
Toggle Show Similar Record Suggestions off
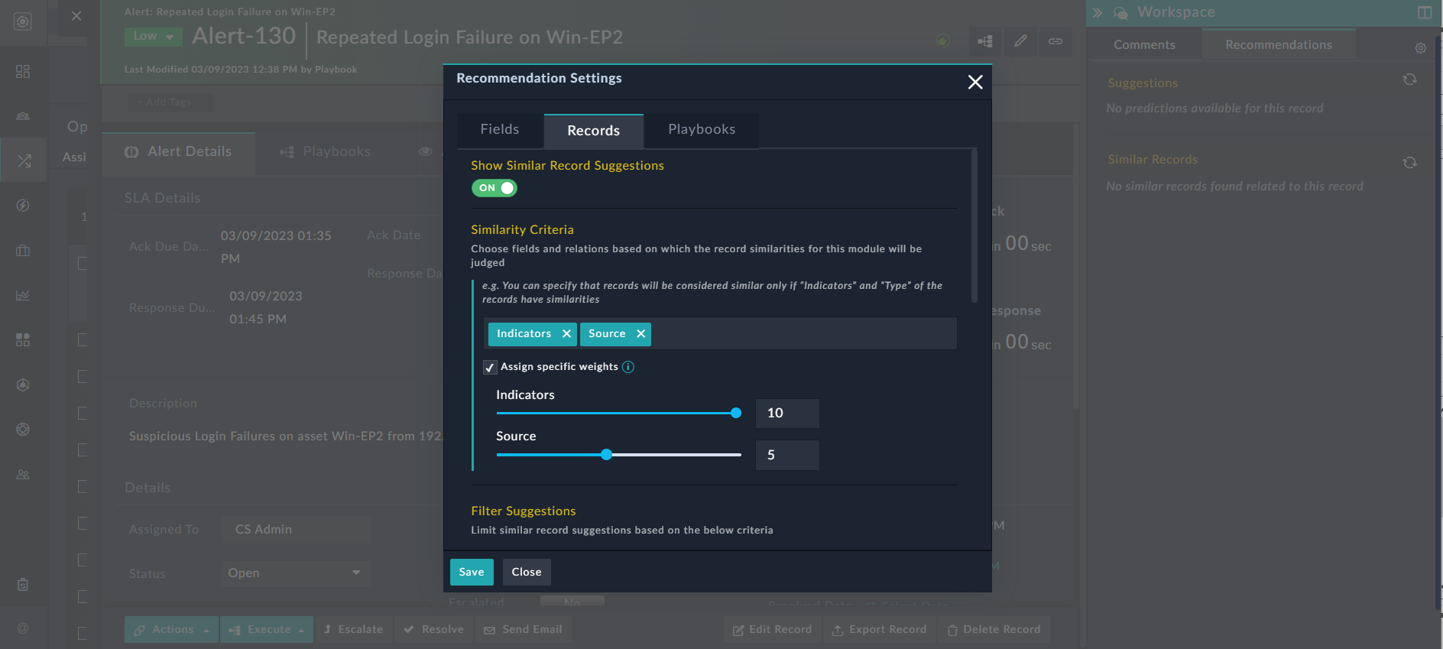pyautogui.click(x=495, y=188)
